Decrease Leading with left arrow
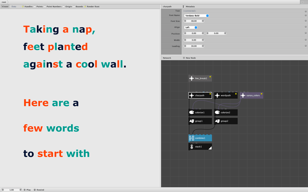 click(x=185, y=46)
